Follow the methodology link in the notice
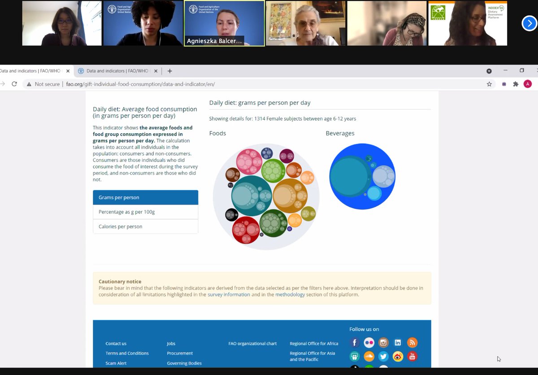Screen dimensions: 538x375 click(290, 295)
